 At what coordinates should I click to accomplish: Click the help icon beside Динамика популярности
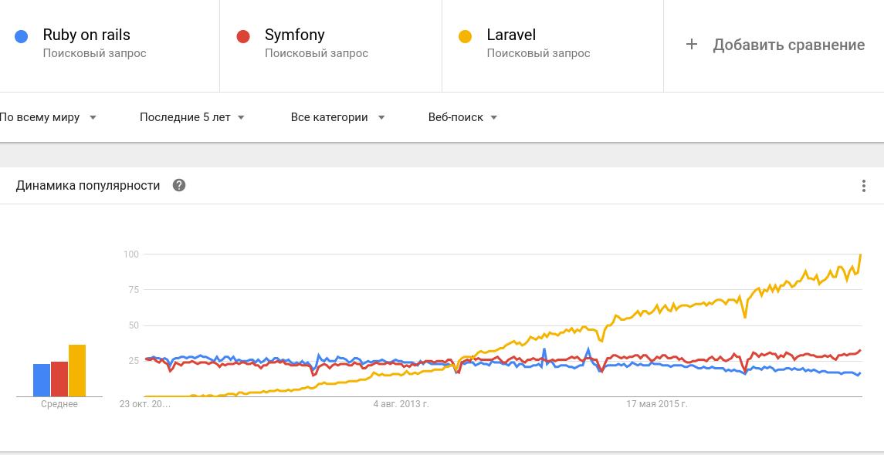[179, 185]
